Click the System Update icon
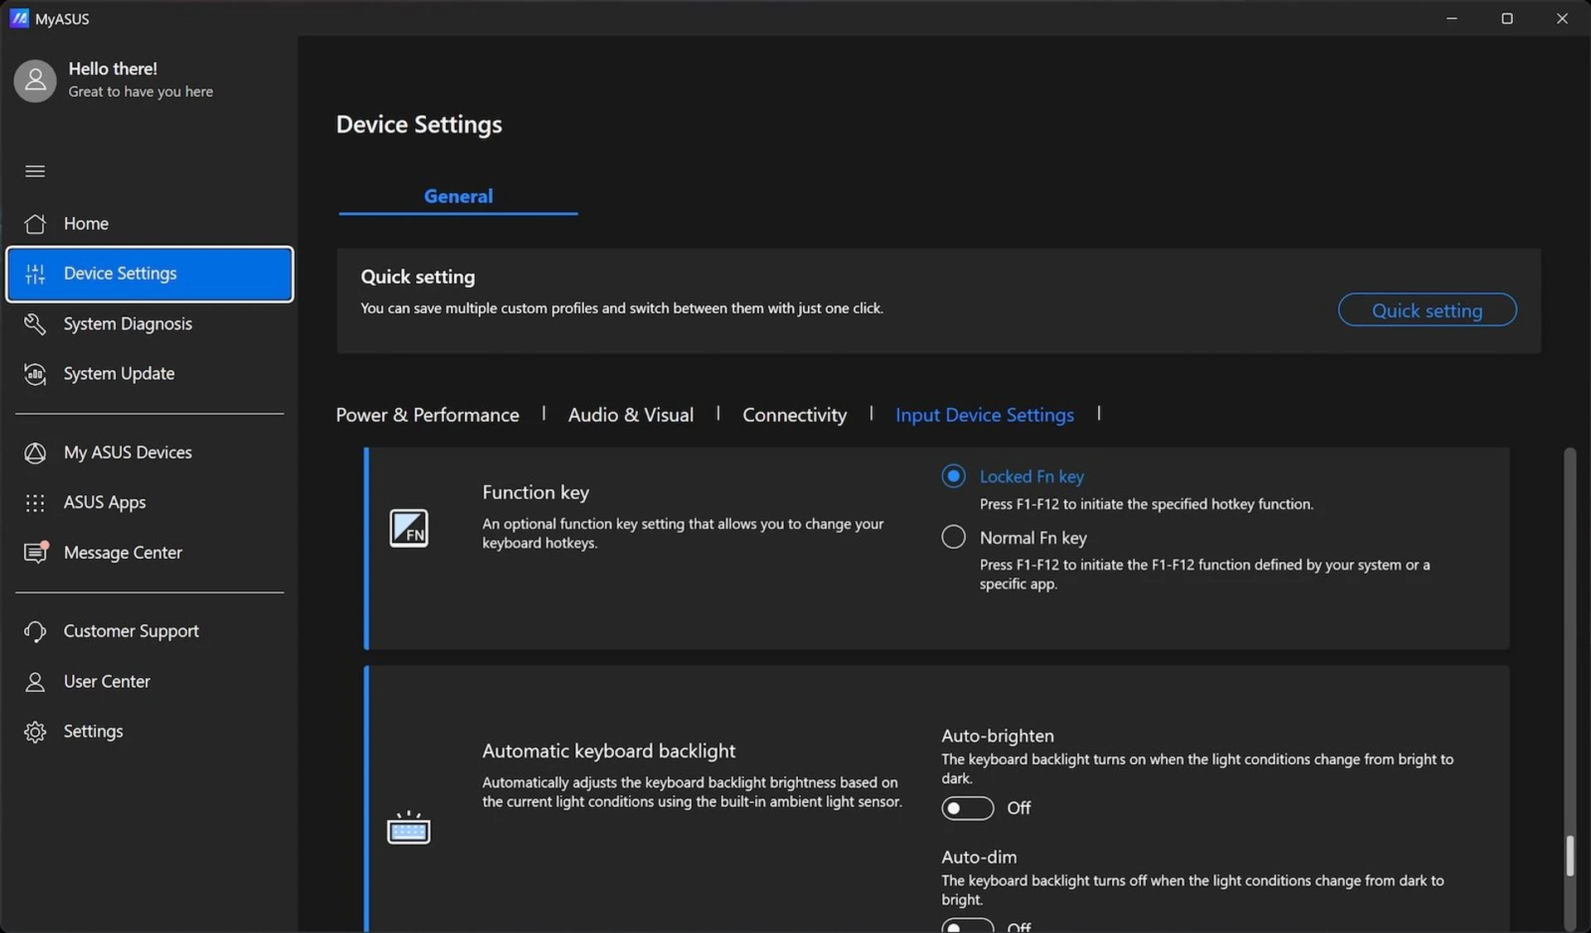This screenshot has width=1591, height=933. [x=35, y=374]
